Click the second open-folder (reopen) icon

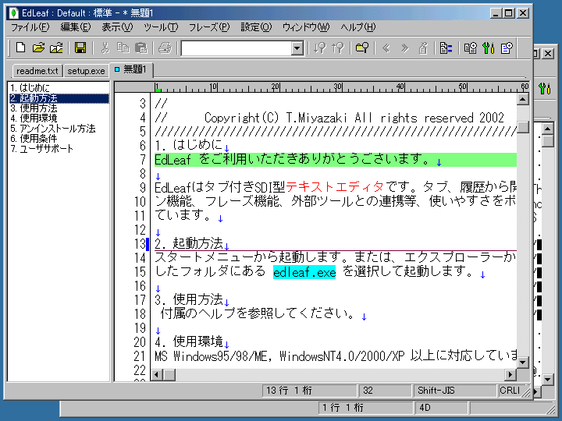point(56,48)
